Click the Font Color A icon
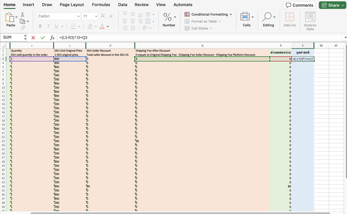The width and height of the screenshot is (347, 214). click(102, 26)
